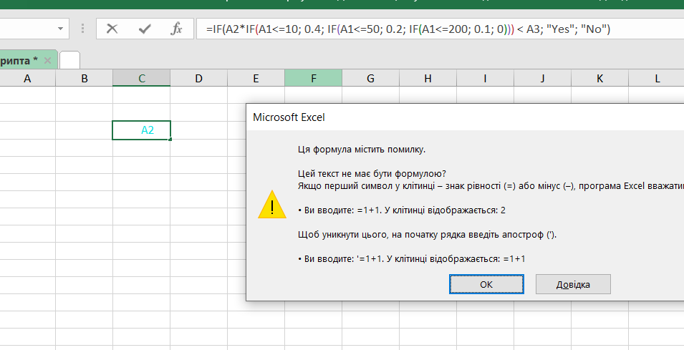Select column K header
Screen dimensions: 684x350
point(599,79)
